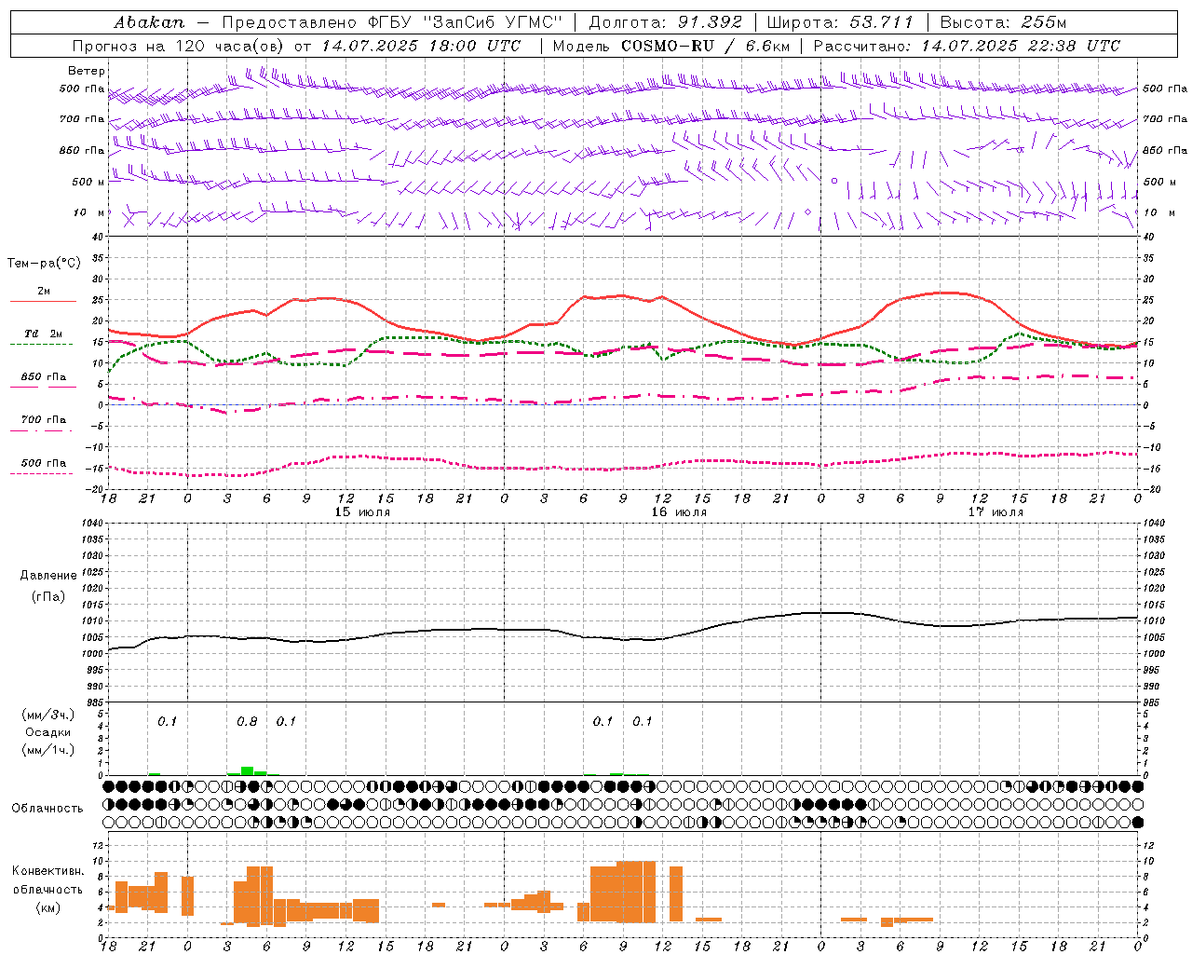The width and height of the screenshot is (1192, 954).
Task: Click the 'Широта: 53.711' header value
Action: pyautogui.click(x=841, y=22)
